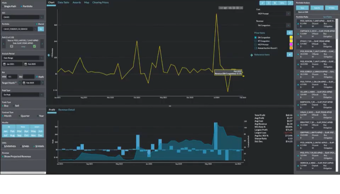The height and width of the screenshot is (194, 340).
Task: Click the left arrow beside Reference Items
Action: click(252, 55)
